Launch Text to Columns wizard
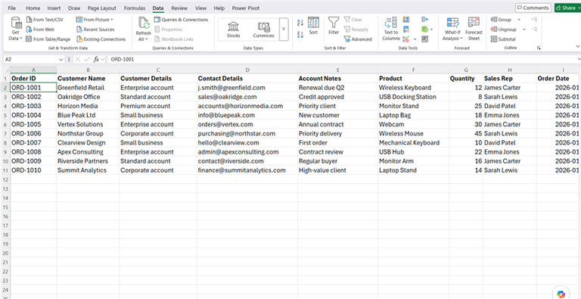Viewport: 581px width, 299px height. click(x=391, y=29)
